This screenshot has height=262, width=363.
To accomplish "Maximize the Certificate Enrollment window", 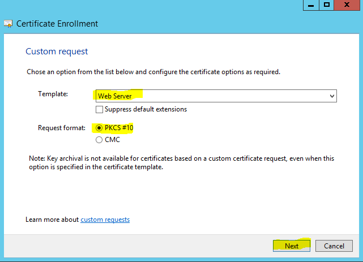I will coord(327,5).
